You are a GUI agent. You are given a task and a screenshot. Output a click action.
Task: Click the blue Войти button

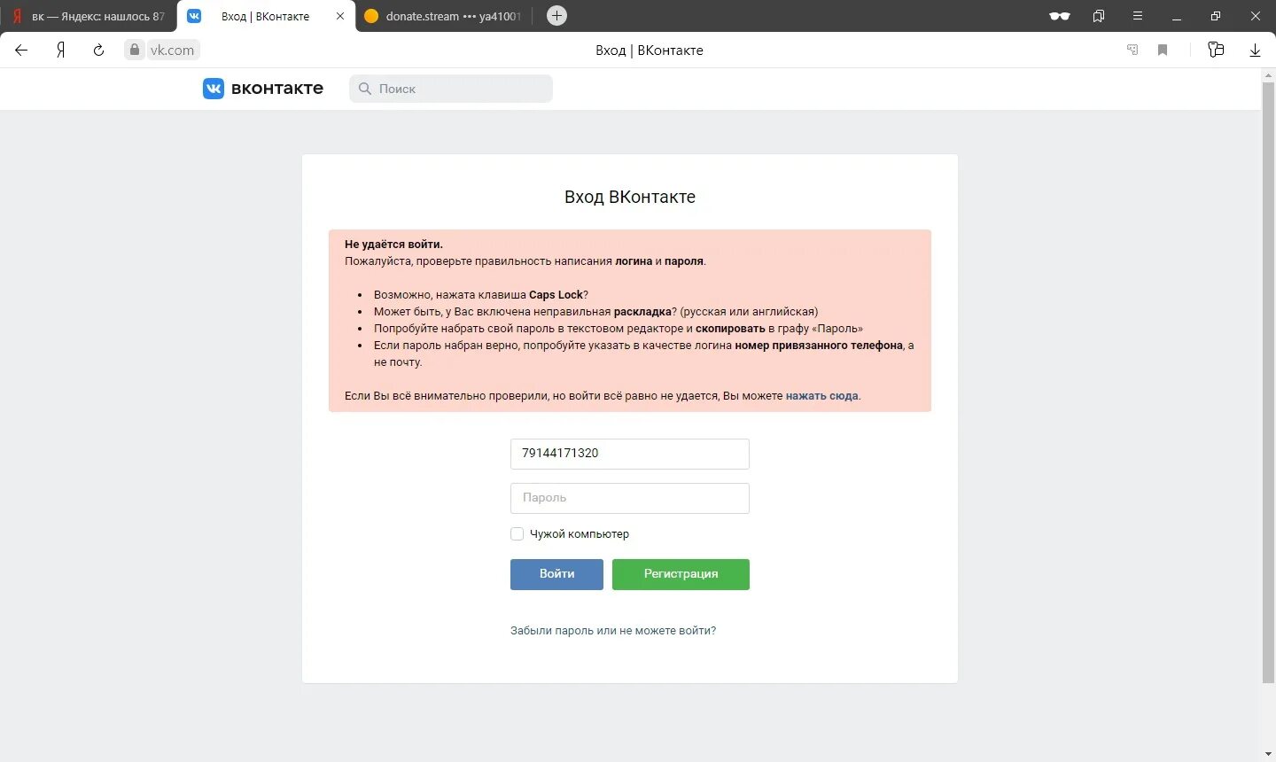point(556,574)
